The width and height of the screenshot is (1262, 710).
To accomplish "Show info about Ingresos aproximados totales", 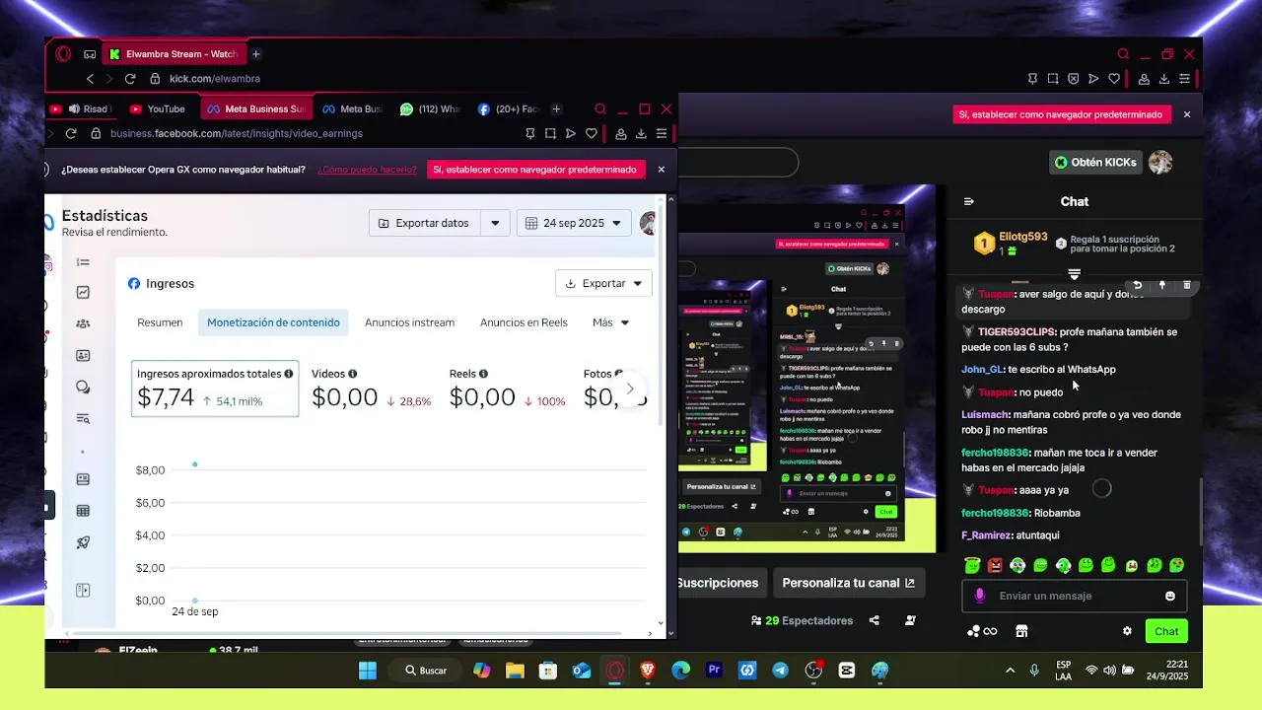I will point(289,374).
